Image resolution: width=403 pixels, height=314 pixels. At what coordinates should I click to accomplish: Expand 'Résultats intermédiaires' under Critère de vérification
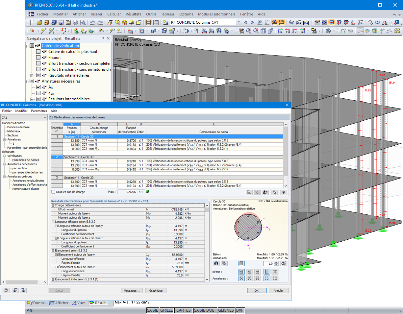[32, 75]
